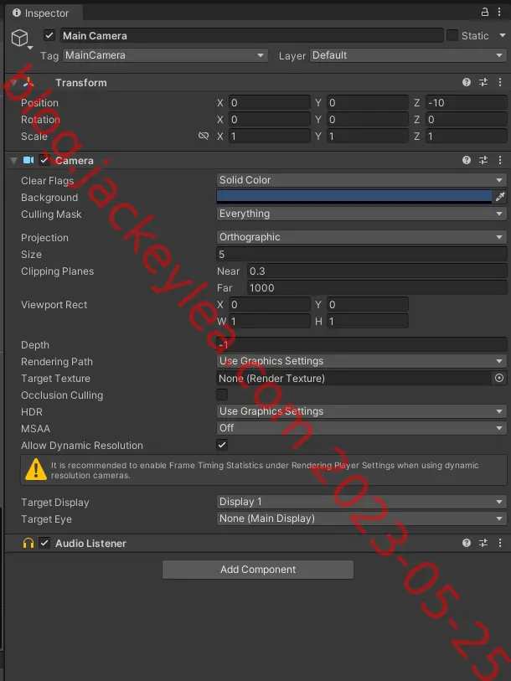This screenshot has width=511, height=681.
Task: Pick Background color with eyedropper
Action: (x=500, y=197)
